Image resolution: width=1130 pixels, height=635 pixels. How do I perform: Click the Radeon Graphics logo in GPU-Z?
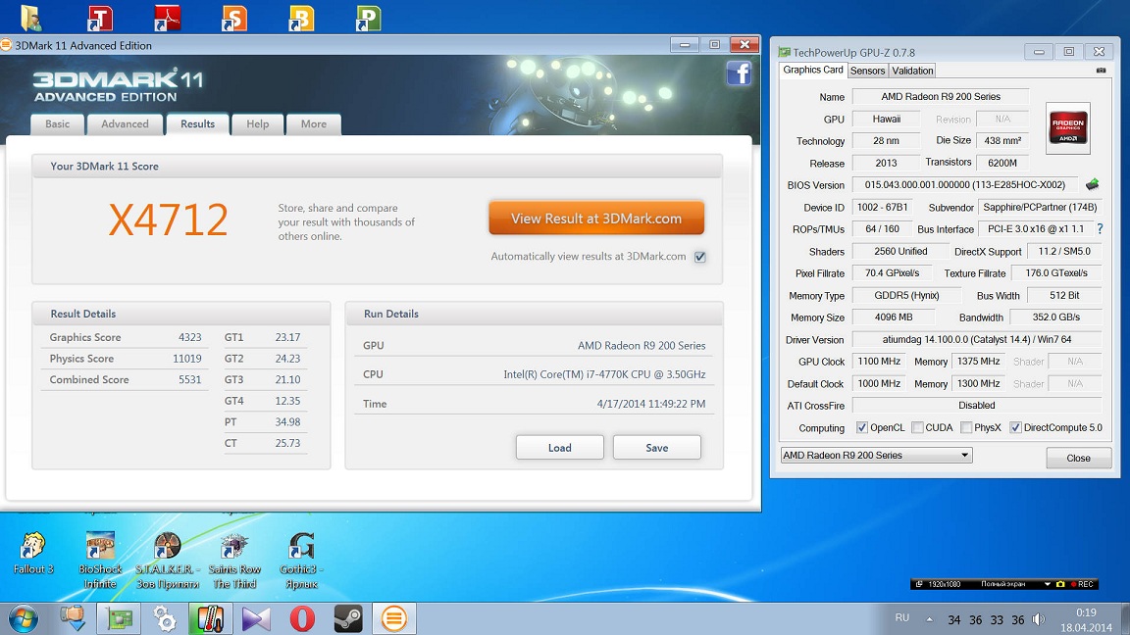[1068, 128]
